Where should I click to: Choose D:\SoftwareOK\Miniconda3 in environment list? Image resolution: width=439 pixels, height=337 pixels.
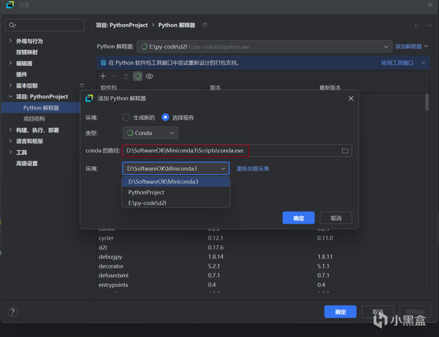click(x=176, y=182)
